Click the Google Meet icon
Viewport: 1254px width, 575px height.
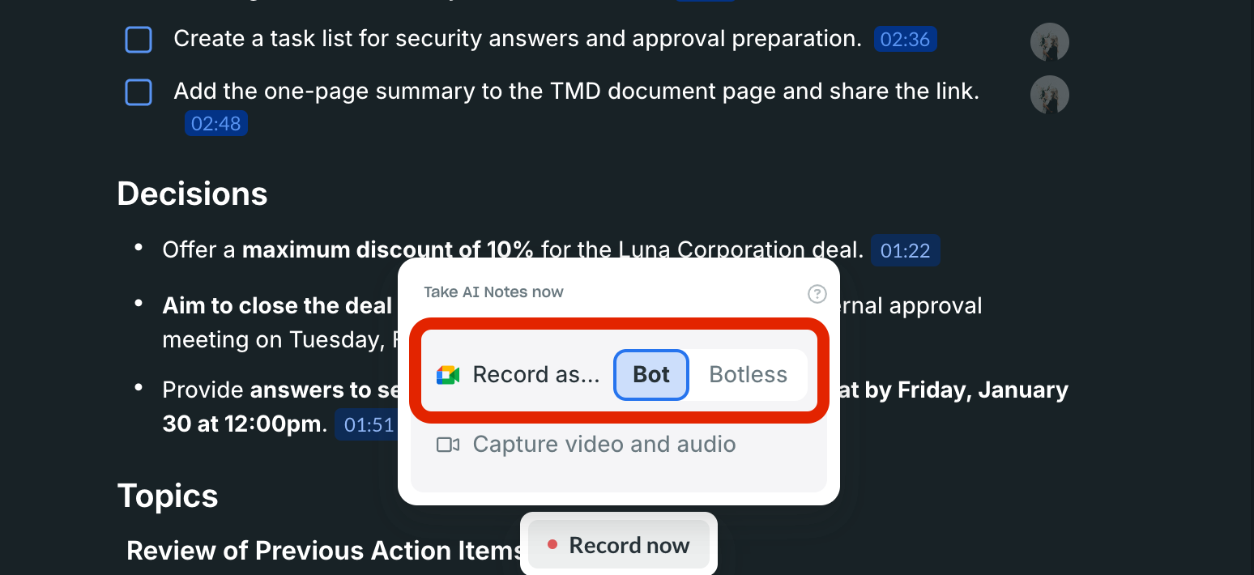448,375
